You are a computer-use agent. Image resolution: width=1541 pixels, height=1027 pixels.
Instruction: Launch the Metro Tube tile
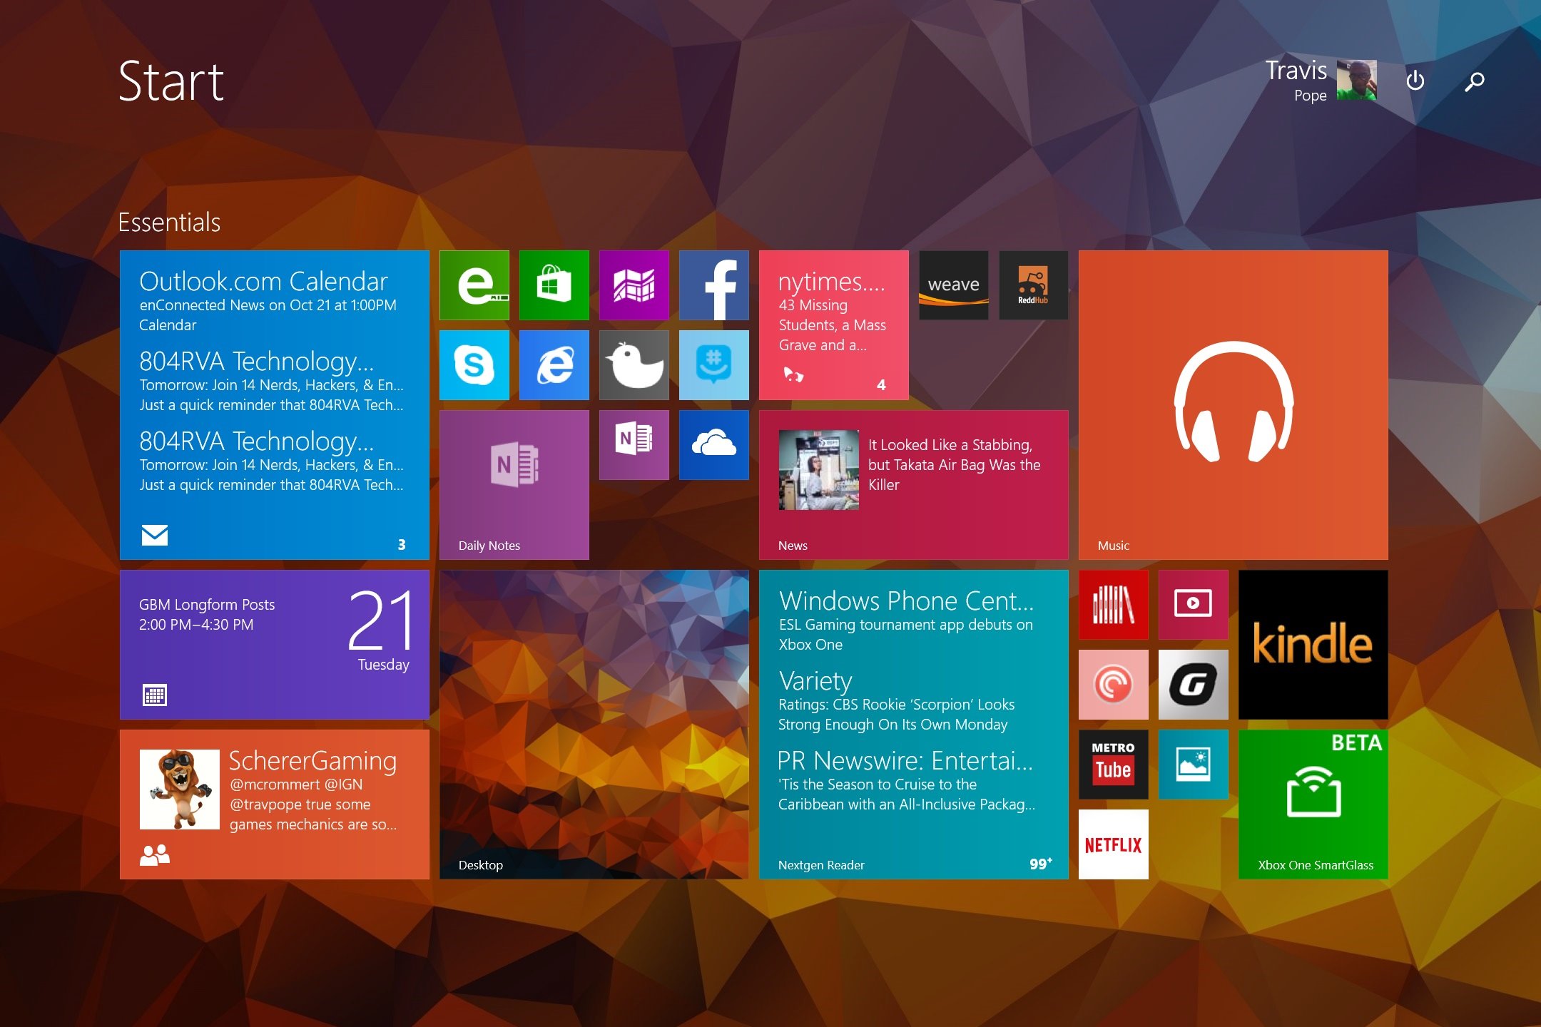pos(1114,765)
